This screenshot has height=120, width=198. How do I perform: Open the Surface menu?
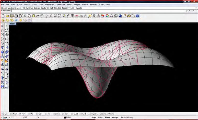coord(27,5)
